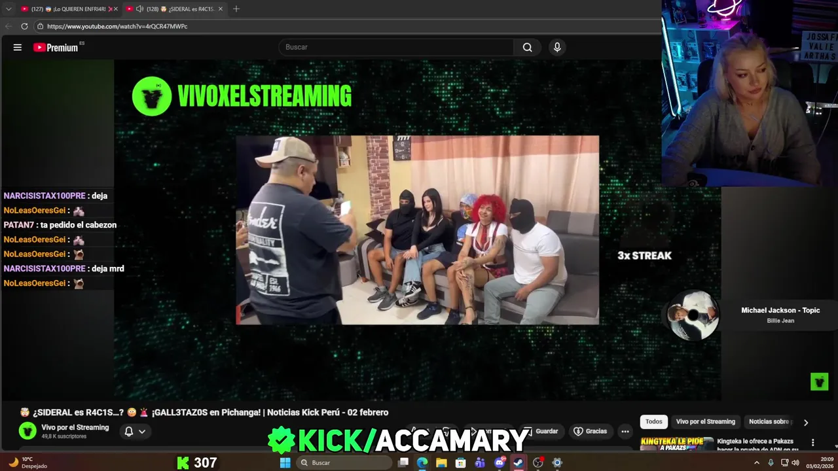Show hidden system tray icons

(x=757, y=462)
